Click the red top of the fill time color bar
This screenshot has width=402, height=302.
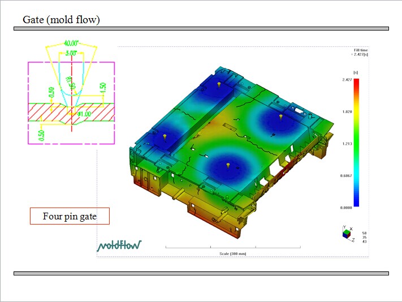click(x=356, y=83)
